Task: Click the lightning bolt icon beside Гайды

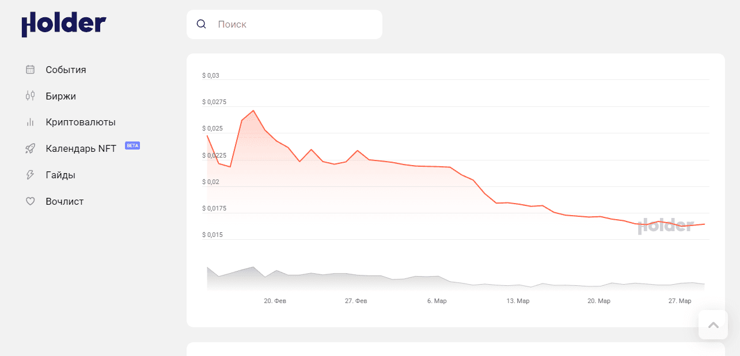Action: pyautogui.click(x=31, y=175)
